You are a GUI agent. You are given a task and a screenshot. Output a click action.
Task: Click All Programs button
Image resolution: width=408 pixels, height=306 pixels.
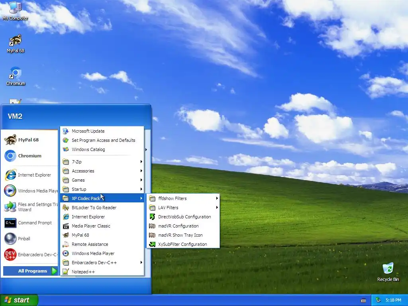(30, 271)
